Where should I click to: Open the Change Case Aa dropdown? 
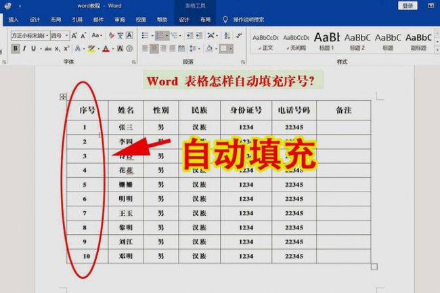[x=97, y=36]
